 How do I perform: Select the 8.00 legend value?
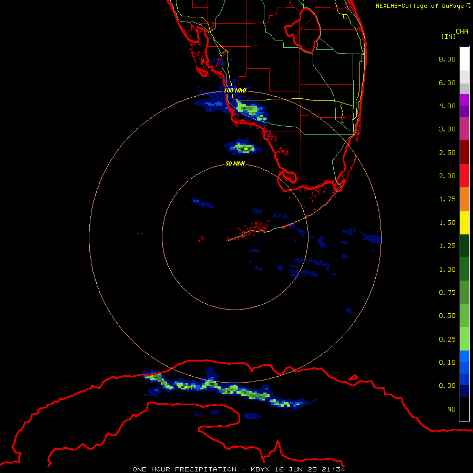447,59
